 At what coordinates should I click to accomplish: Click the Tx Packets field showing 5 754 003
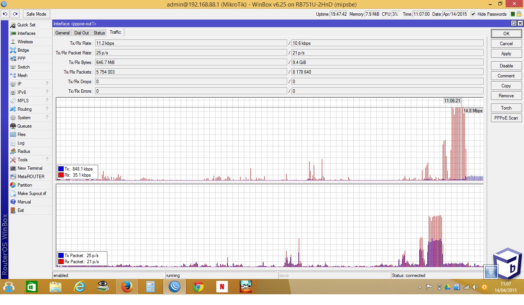point(191,72)
